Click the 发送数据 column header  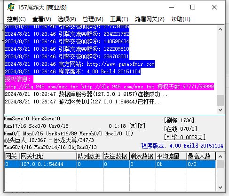click(x=116, y=156)
